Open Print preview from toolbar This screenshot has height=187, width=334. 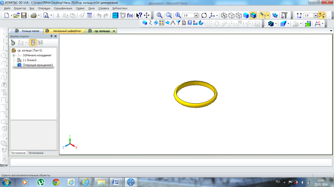[46, 15]
